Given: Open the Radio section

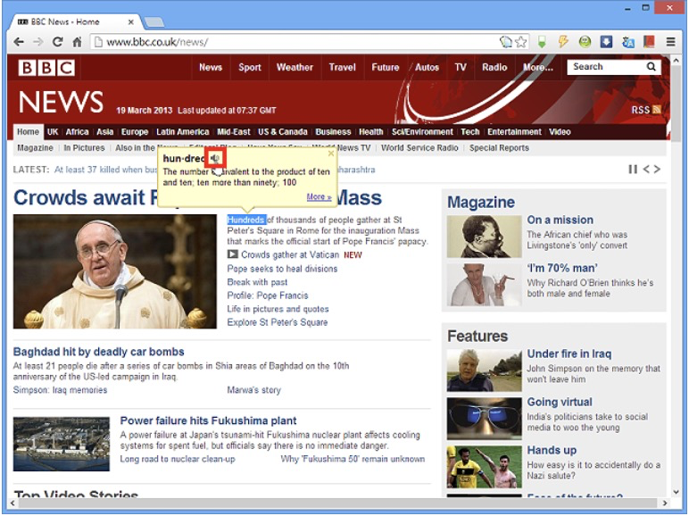Looking at the screenshot, I should pos(494,67).
